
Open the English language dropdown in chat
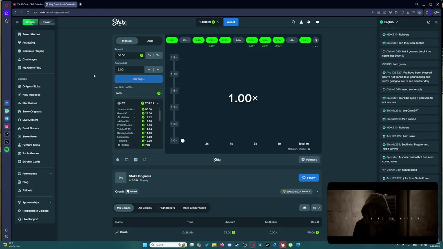pos(389,22)
